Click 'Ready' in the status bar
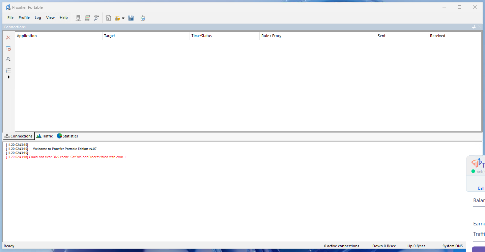The width and height of the screenshot is (485, 252). coord(9,246)
